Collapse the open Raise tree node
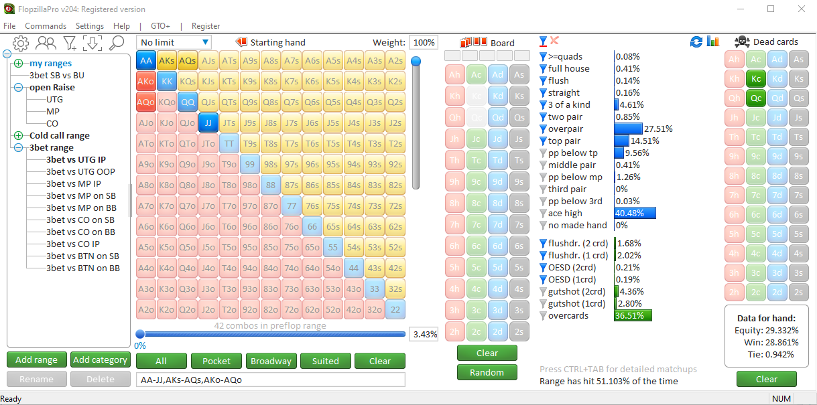The height and width of the screenshot is (405, 817). (x=18, y=88)
